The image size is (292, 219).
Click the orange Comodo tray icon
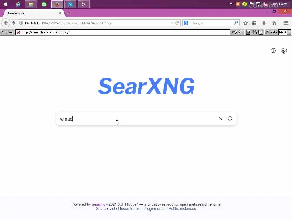click(238, 4)
